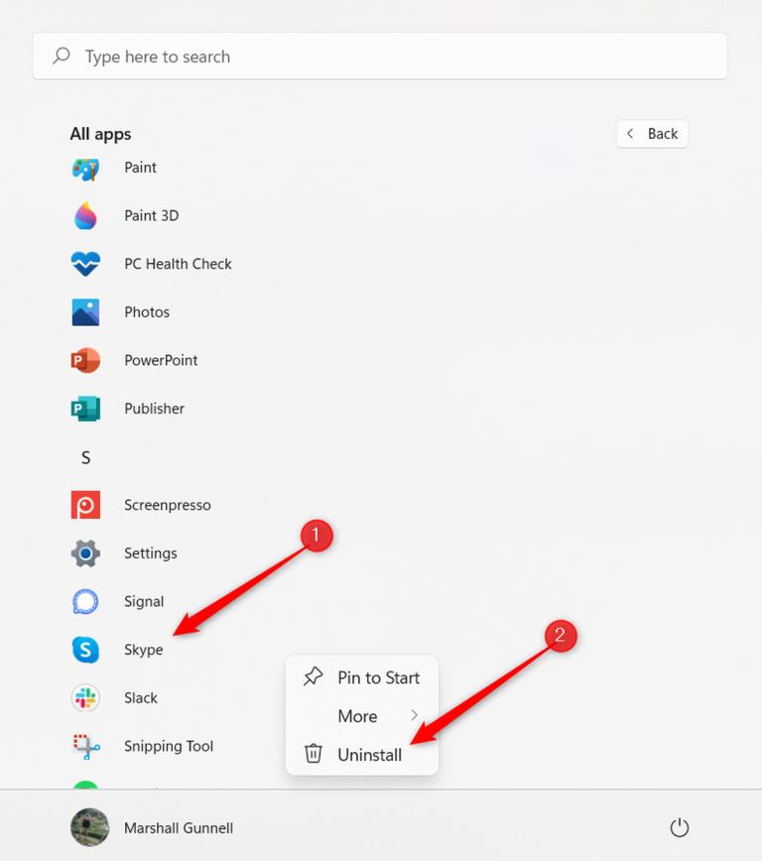Click the search magnifier icon
Image resolution: width=762 pixels, height=861 pixels.
click(x=62, y=56)
